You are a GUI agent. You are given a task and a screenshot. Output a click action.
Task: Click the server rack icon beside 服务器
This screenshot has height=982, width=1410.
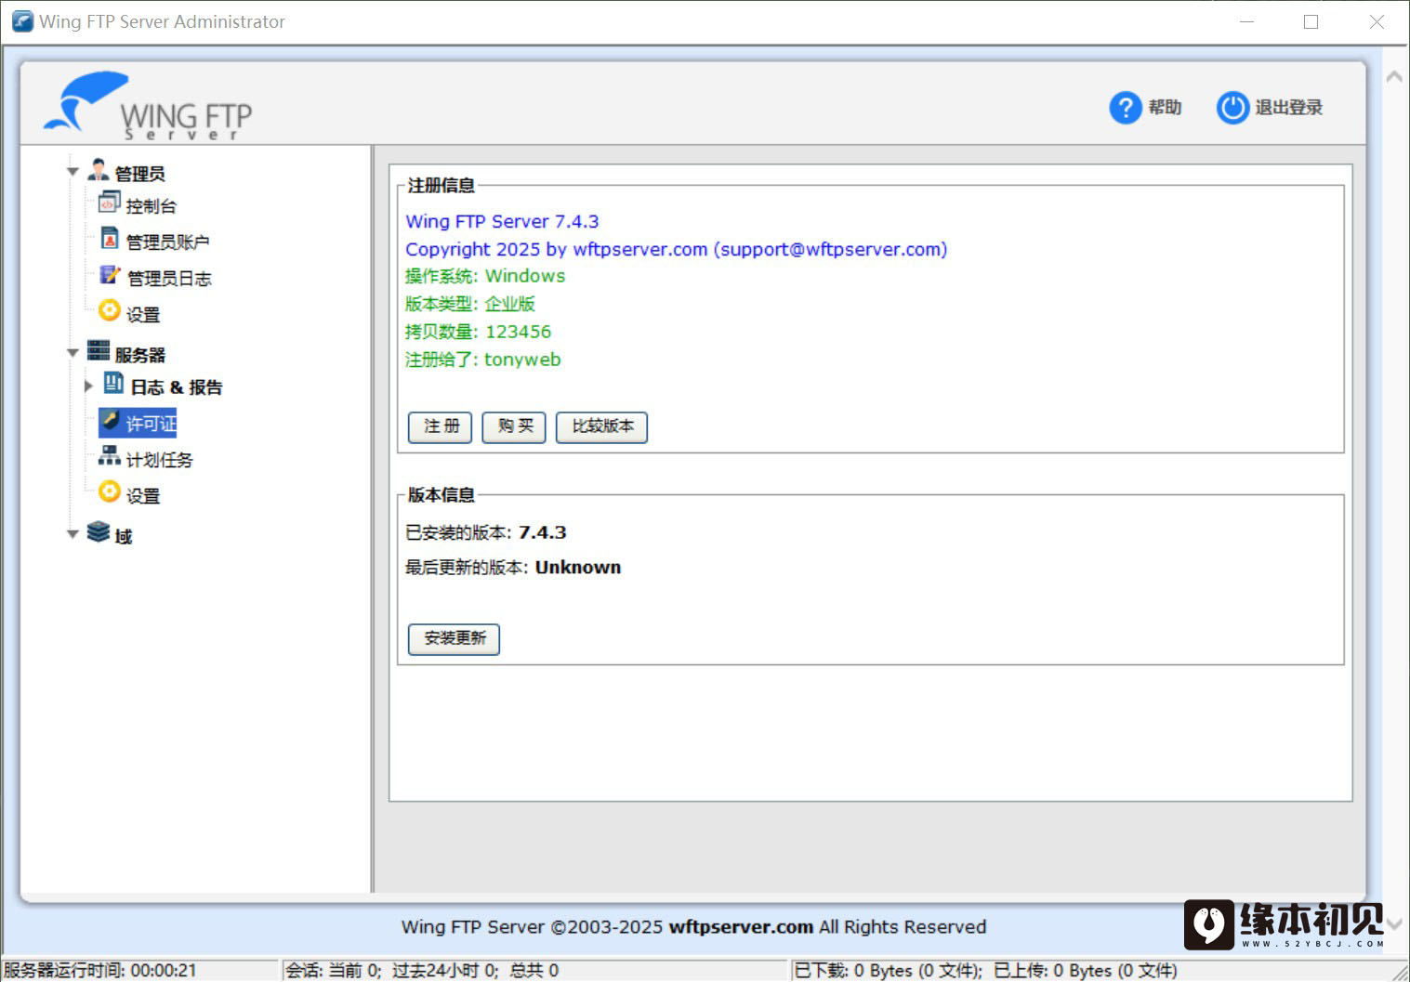tap(99, 350)
